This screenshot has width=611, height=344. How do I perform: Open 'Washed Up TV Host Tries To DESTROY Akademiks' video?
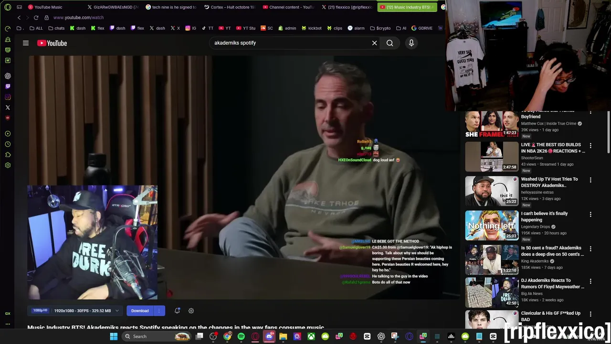(x=549, y=182)
